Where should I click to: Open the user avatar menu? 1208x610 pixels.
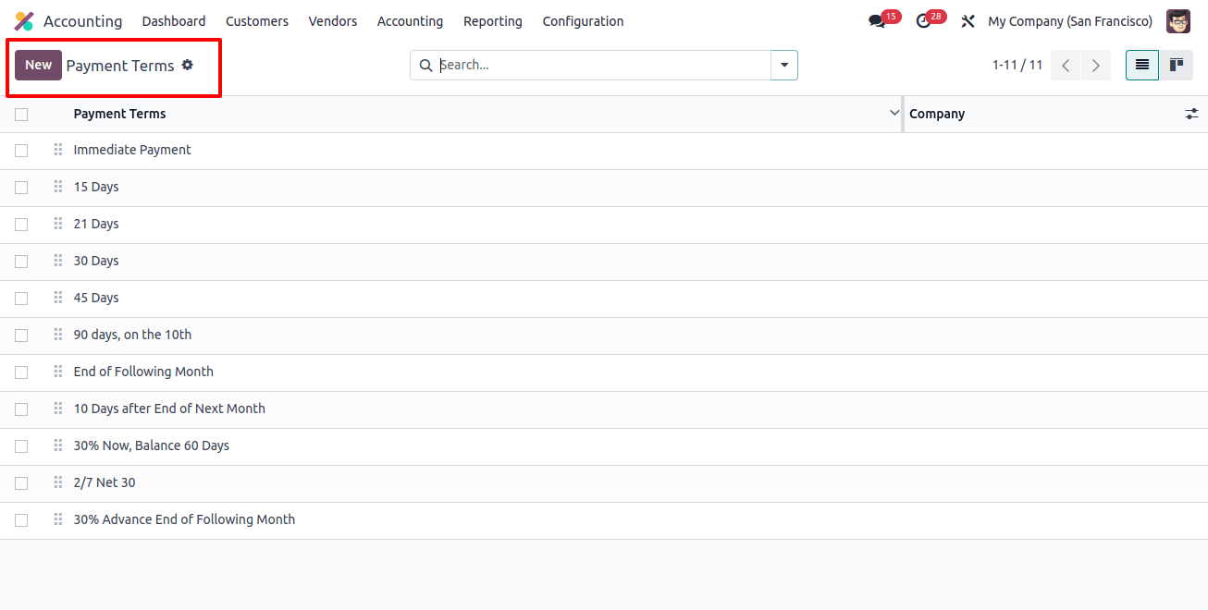[1177, 21]
